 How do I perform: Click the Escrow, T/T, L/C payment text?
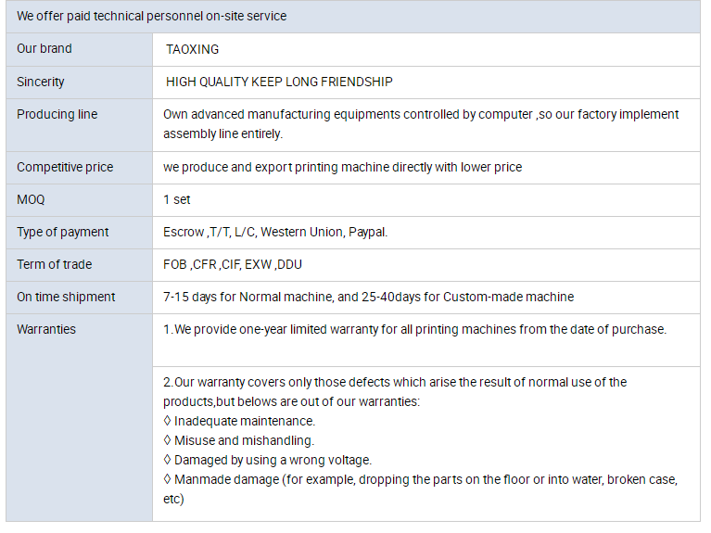275,232
